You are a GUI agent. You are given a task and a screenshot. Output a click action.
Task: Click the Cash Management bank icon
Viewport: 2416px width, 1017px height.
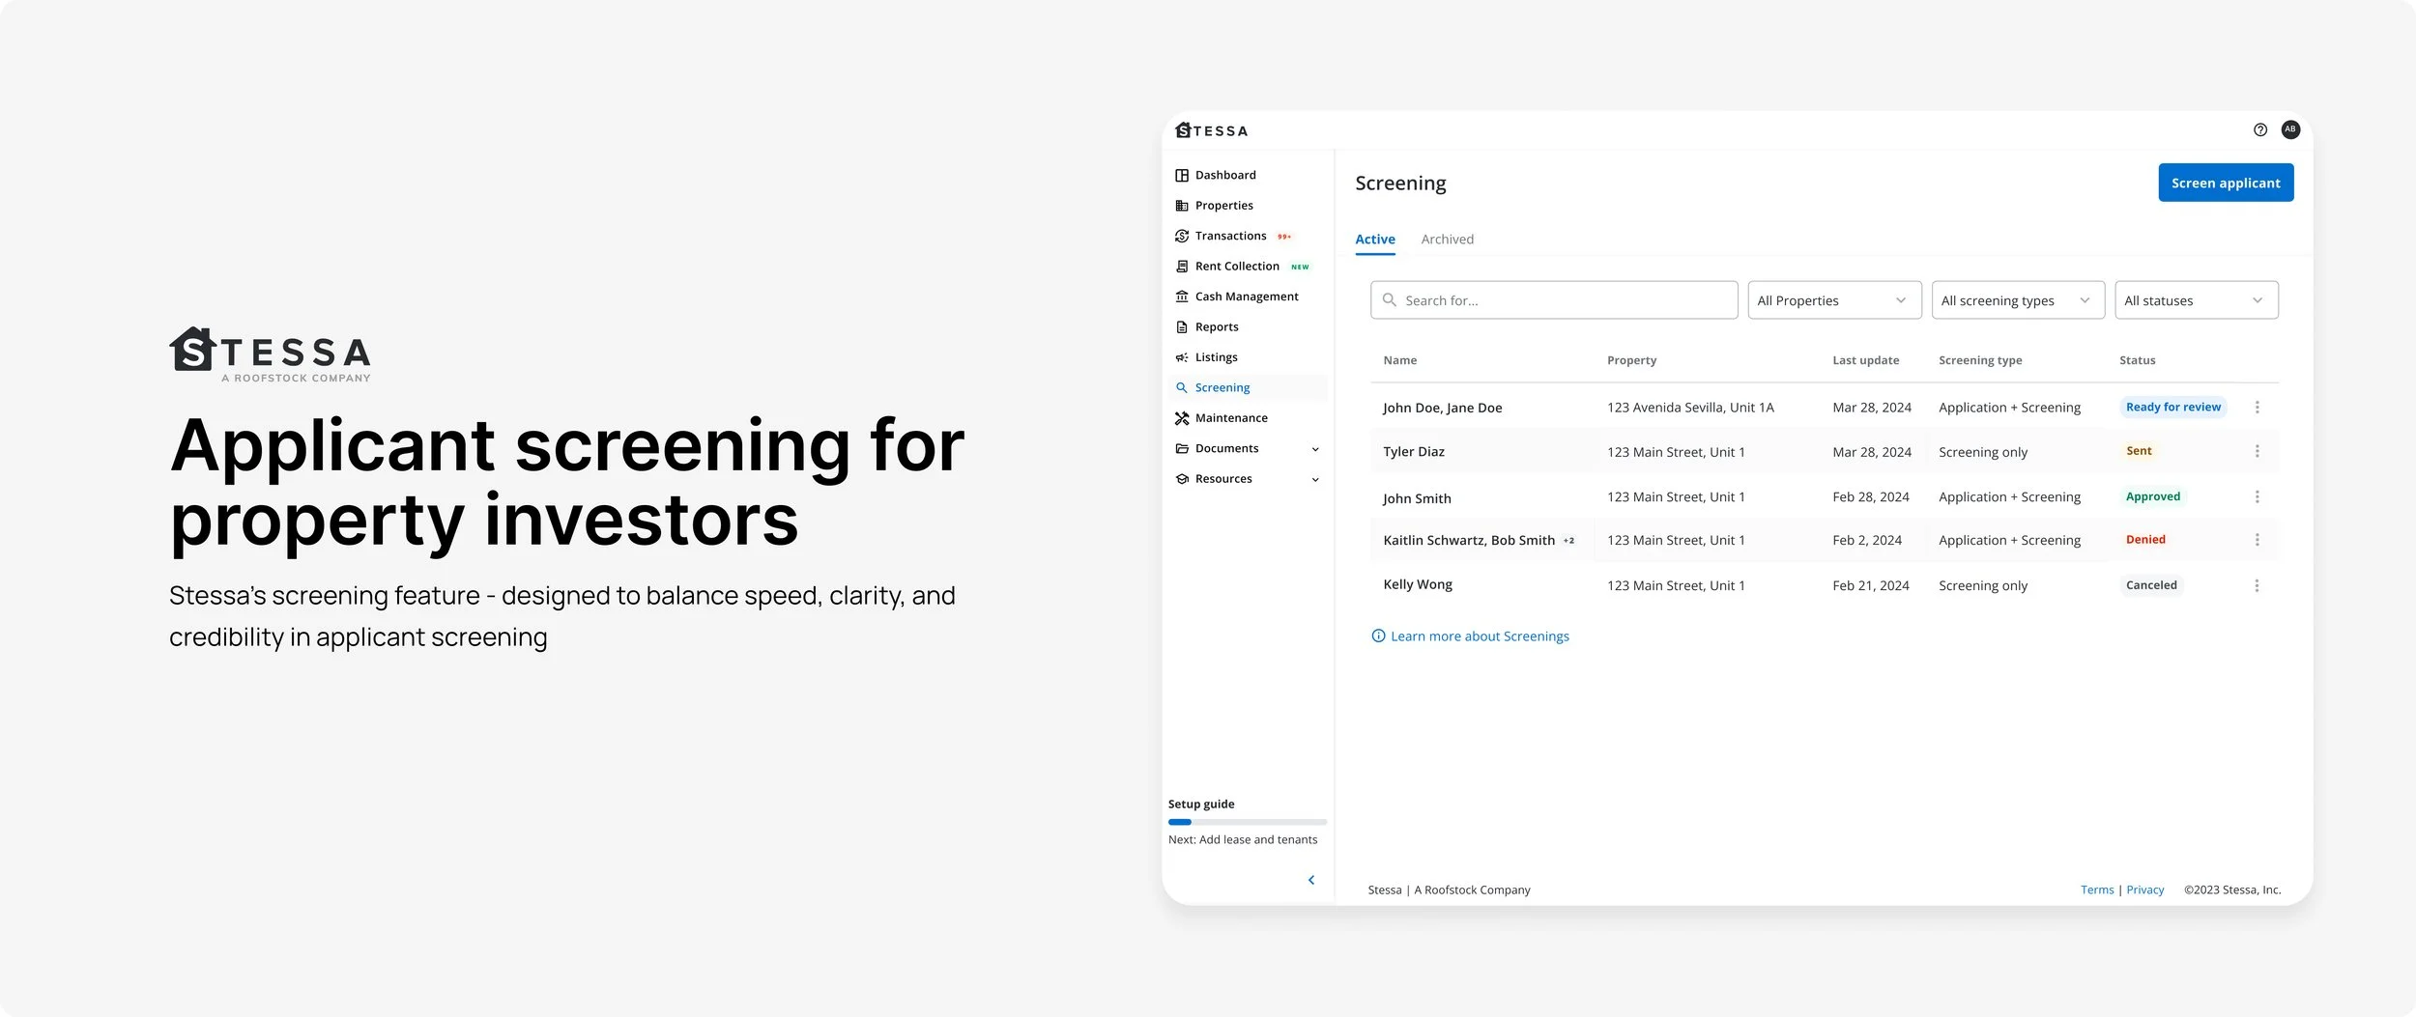(1181, 297)
